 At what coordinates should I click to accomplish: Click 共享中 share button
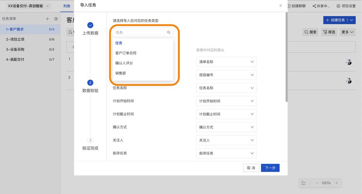click(321, 6)
